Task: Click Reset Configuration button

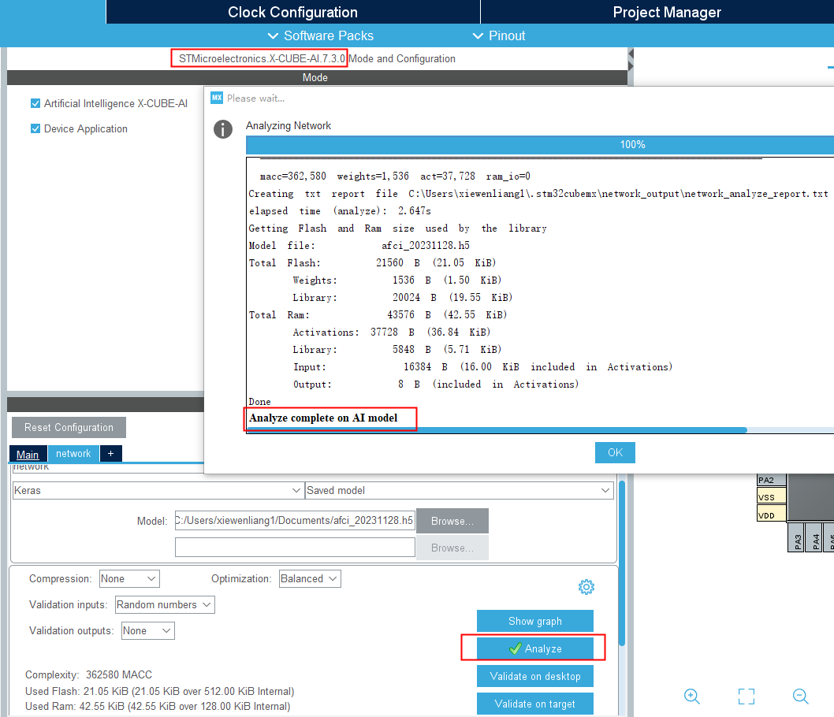Action: (69, 427)
